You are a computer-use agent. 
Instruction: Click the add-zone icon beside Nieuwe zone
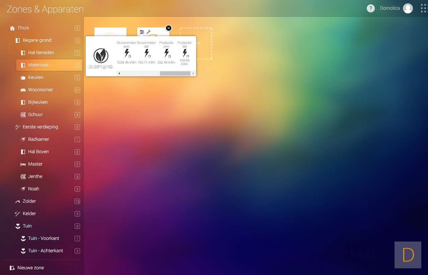click(x=12, y=268)
